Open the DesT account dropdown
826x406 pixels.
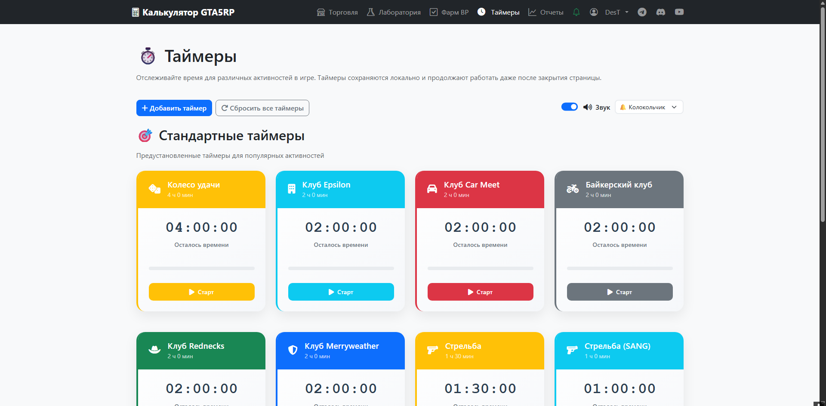click(617, 12)
